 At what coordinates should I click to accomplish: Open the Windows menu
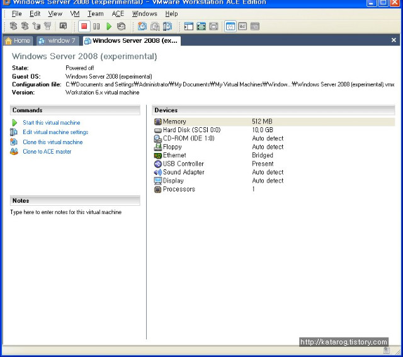[x=145, y=14]
